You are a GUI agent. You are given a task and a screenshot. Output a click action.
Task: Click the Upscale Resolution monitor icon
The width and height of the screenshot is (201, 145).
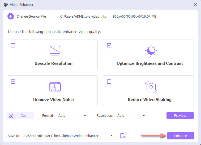coord(55,51)
